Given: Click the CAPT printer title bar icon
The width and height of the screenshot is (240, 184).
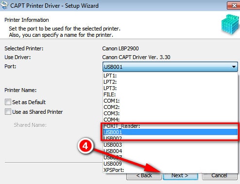Looking at the screenshot, I should point(4,5).
